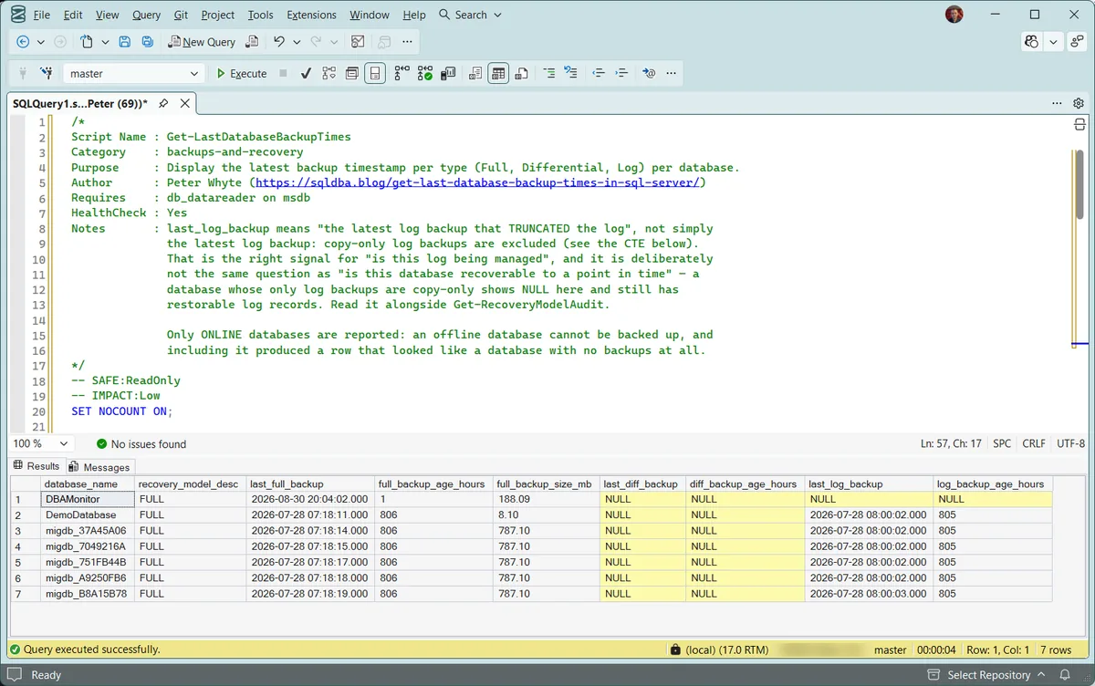
Task: Open the Extensions menu
Action: pos(311,15)
